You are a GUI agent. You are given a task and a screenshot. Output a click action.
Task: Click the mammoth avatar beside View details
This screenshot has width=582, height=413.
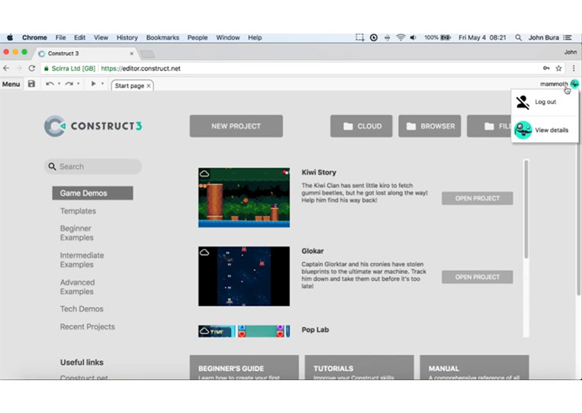click(x=523, y=130)
